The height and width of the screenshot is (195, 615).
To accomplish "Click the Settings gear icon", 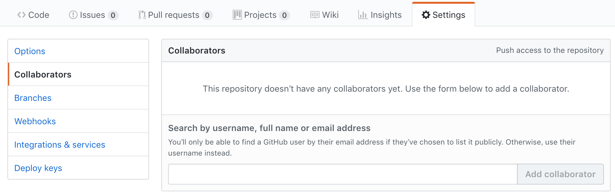I will tap(426, 15).
